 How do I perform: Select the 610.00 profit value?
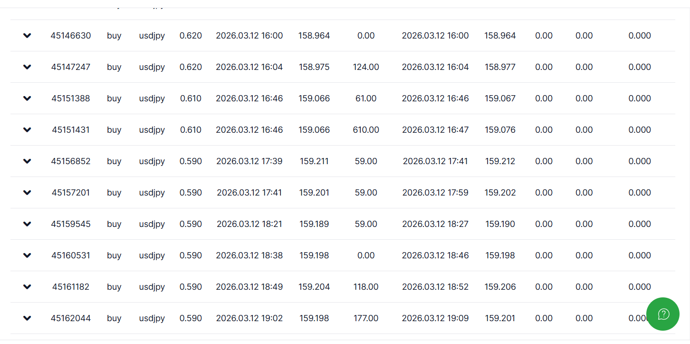[x=366, y=130]
